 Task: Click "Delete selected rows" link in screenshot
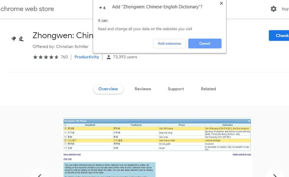click(242, 155)
